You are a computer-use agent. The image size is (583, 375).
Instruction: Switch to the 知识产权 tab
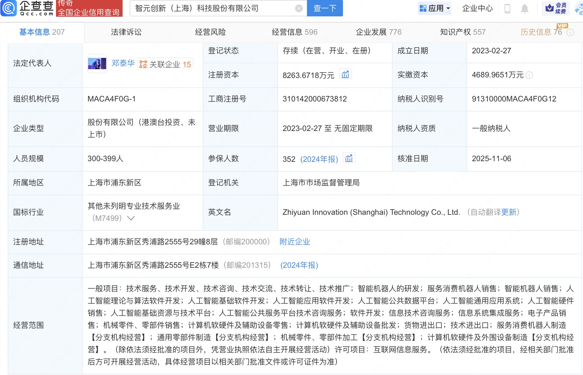pos(462,32)
